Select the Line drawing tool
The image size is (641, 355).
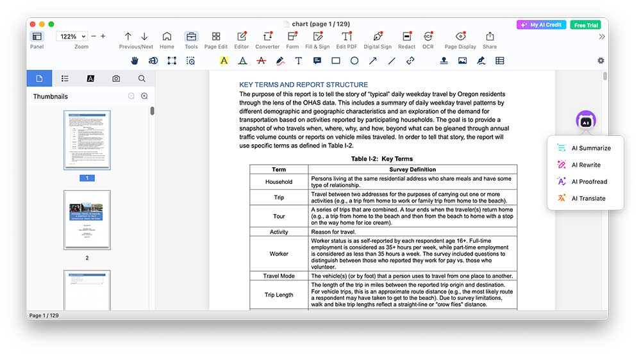click(392, 61)
